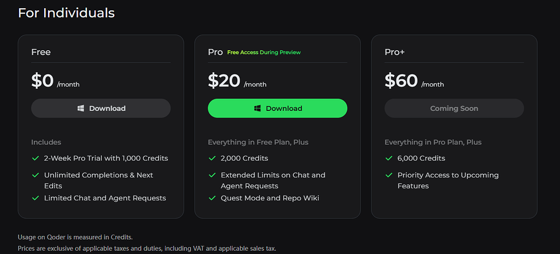The image size is (560, 254).
Task: Download the Free plan
Action: click(101, 109)
